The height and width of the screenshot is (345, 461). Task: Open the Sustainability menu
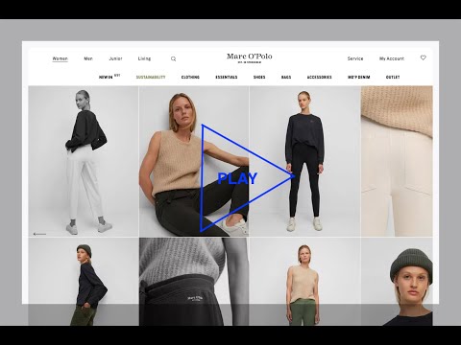(x=151, y=78)
